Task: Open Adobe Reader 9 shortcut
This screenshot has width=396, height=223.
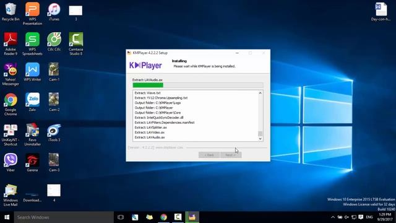Action: click(11, 44)
